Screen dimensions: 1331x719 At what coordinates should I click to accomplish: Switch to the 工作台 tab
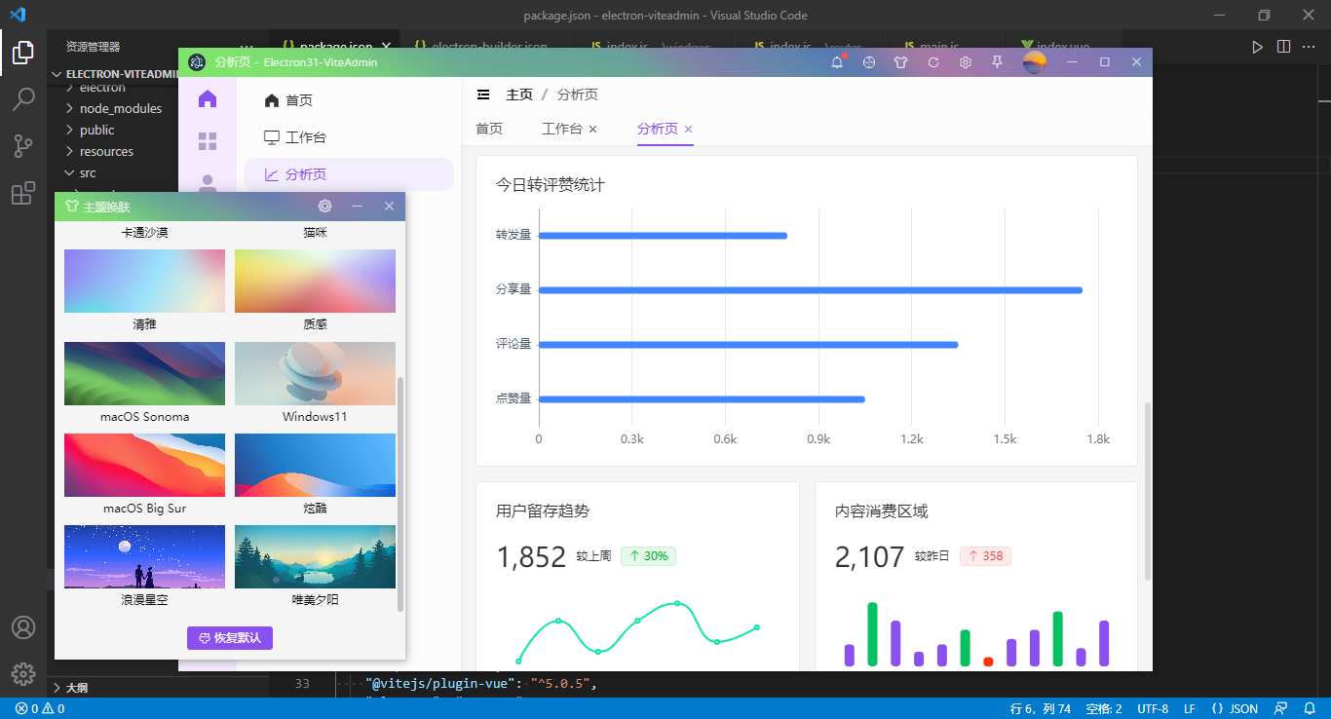pyautogui.click(x=561, y=128)
